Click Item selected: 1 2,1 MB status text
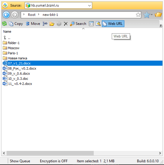The image size is (164, 165). (x=96, y=161)
